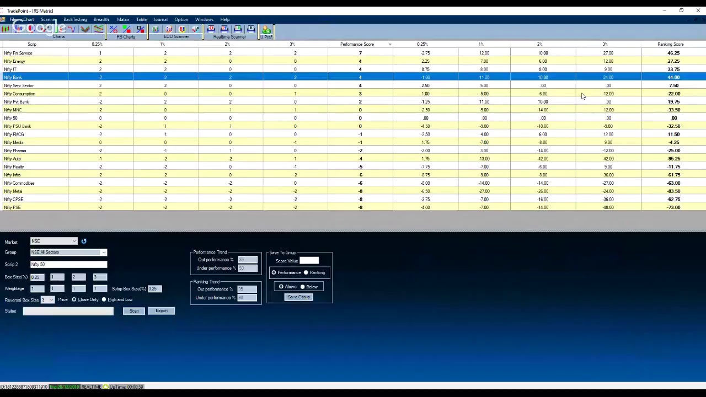
Task: Click the REALTIME status bar indicator
Action: pos(92,387)
